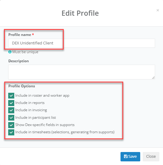The image size is (163, 165).
Task: Dismiss dialog with the X icon
Action: point(158,10)
